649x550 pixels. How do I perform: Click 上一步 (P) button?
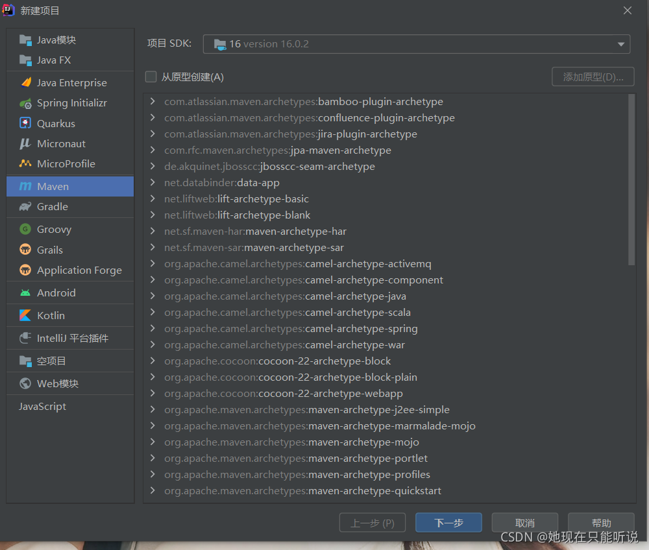[x=373, y=523]
